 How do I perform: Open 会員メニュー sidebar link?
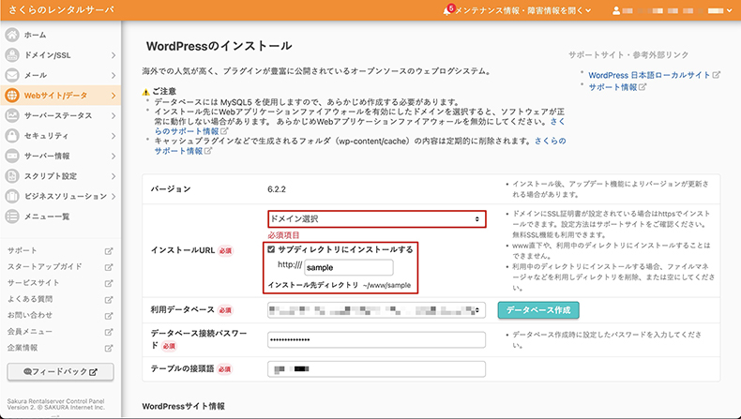click(x=30, y=332)
